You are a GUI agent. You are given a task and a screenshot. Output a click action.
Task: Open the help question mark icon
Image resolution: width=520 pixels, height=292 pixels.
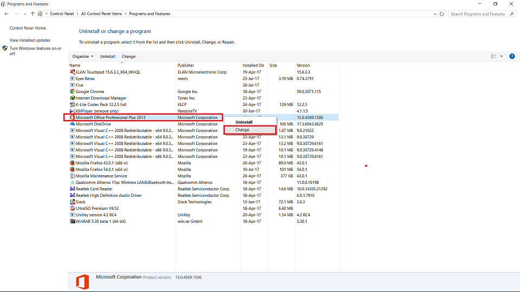(x=512, y=56)
